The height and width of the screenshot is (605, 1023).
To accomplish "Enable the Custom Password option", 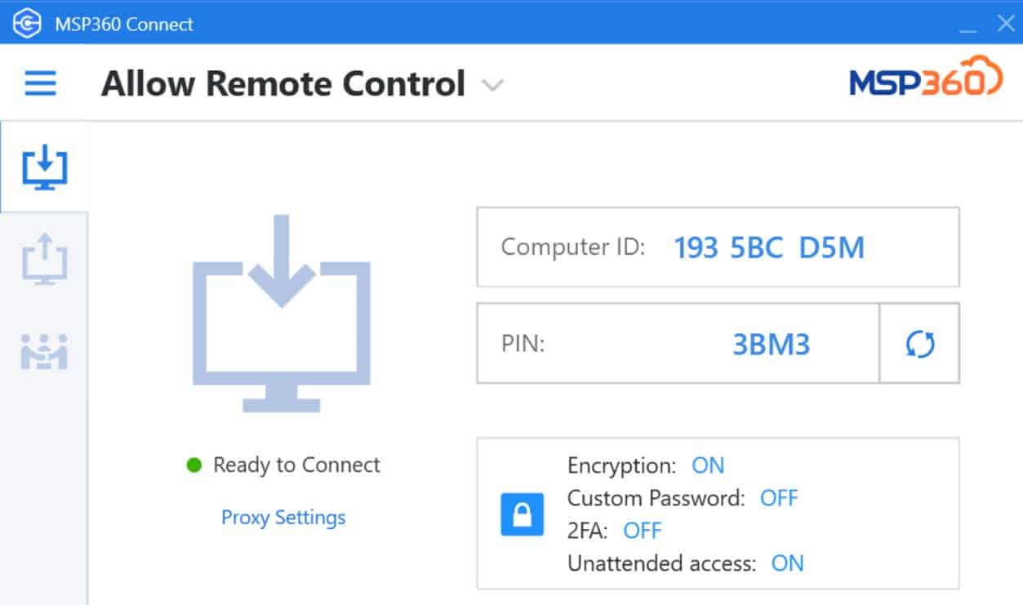I will click(780, 498).
